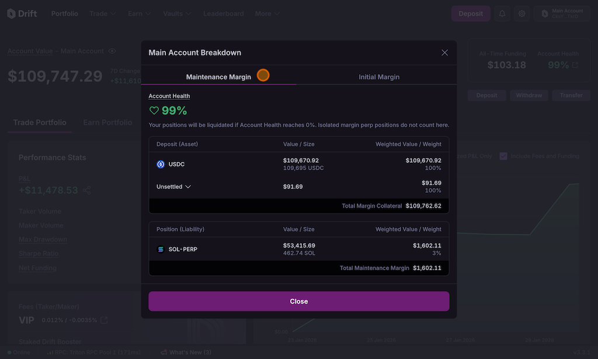598x359 pixels.
Task: Open external link icon beside VIP fees
Action: pos(104,320)
